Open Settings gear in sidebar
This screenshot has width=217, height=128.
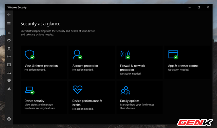point(9,119)
